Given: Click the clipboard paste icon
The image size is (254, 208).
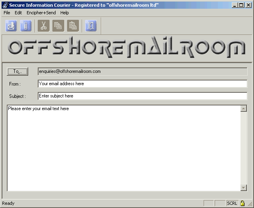Looking at the screenshot, I should click(73, 26).
